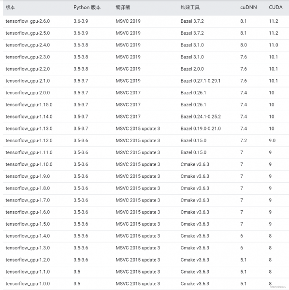Click the 编译器 column header
Viewport: 289px width, 290px height.
(x=123, y=7)
